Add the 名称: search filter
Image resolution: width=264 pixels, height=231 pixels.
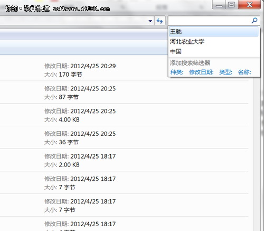click(x=244, y=72)
